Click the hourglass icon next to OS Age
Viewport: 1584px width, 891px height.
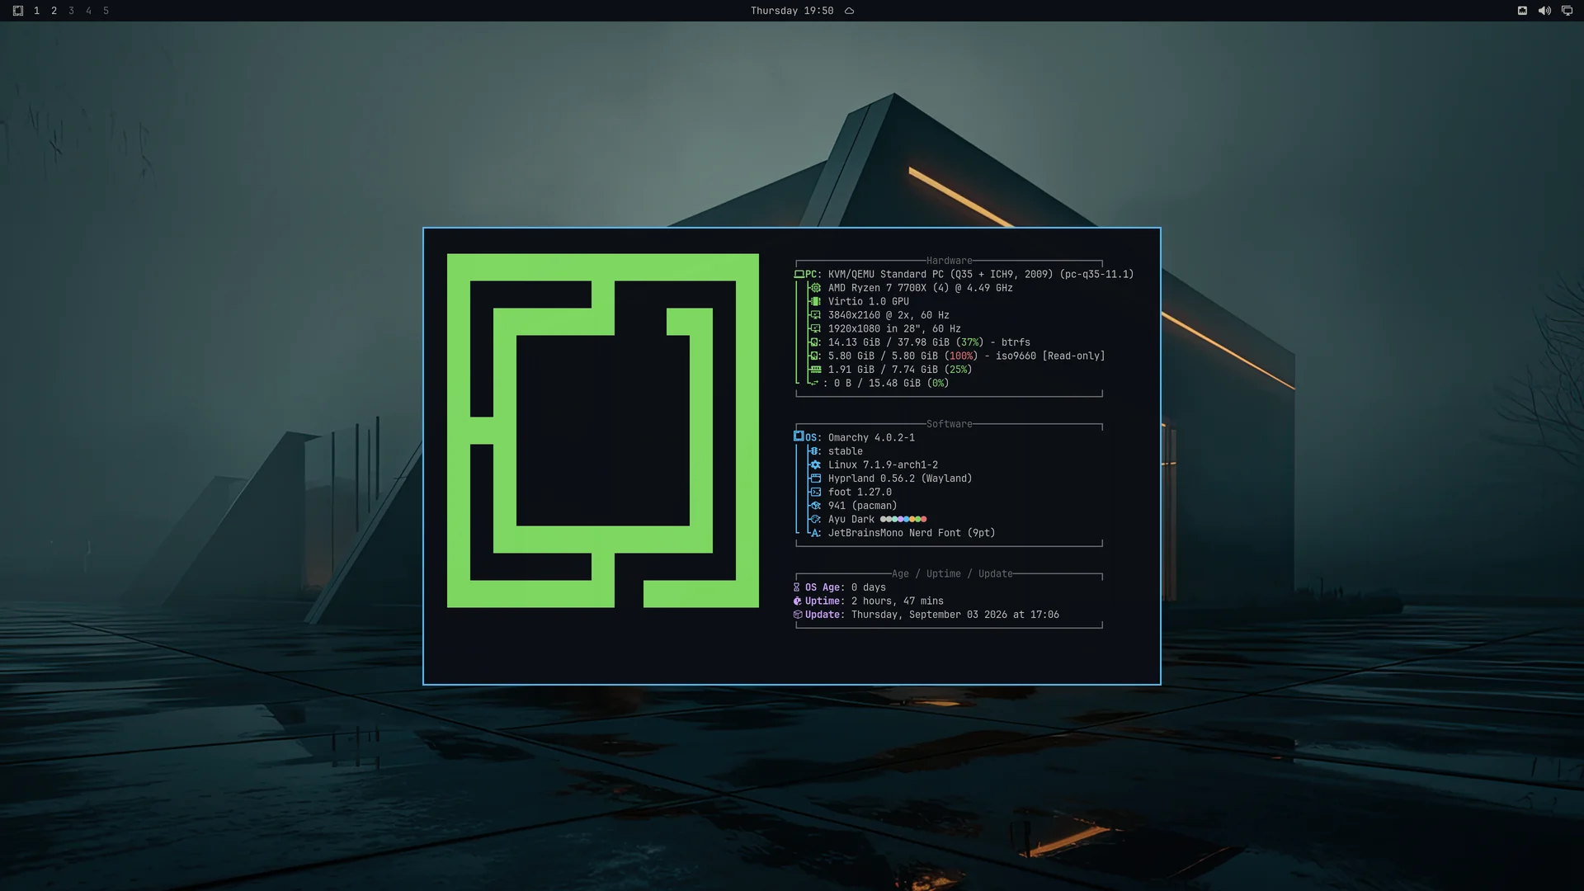coord(797,587)
